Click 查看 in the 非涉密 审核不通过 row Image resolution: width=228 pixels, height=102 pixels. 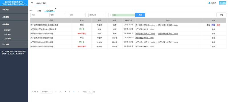point(213,47)
